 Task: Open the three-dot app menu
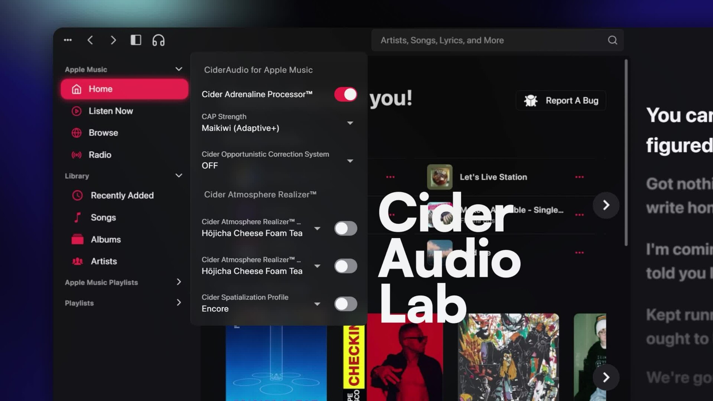click(68, 40)
